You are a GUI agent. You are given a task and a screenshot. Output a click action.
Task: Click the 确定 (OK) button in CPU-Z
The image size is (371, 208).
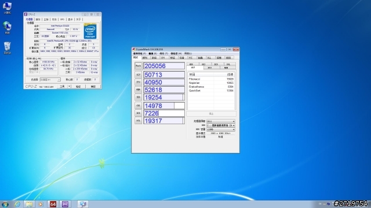click(x=93, y=87)
